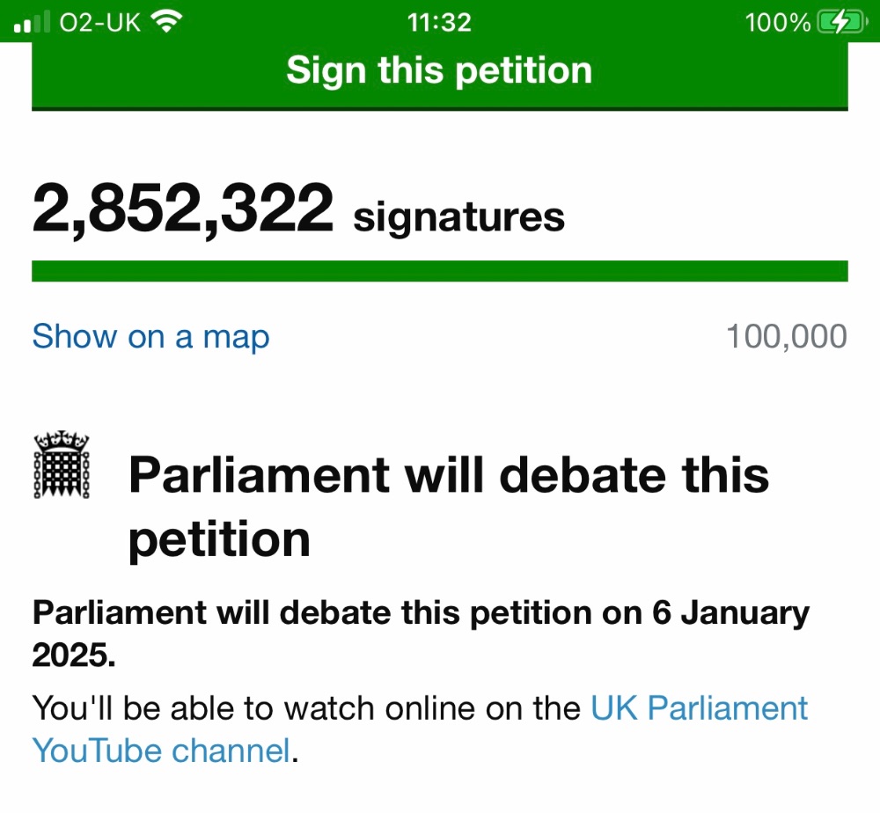Tap the Sign this petition button
The image size is (880, 813).
pos(439,70)
